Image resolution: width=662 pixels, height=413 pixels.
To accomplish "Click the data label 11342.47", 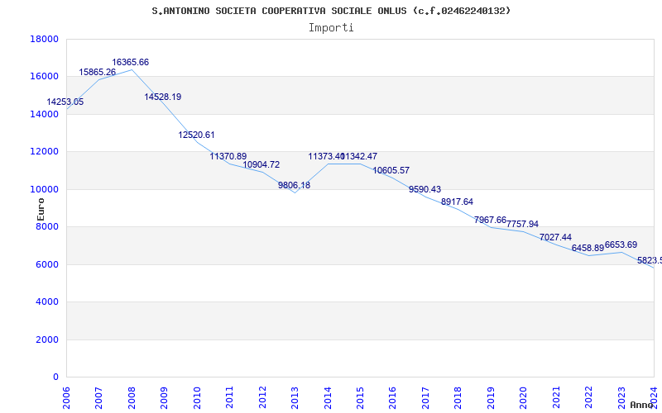I will 360,156.
